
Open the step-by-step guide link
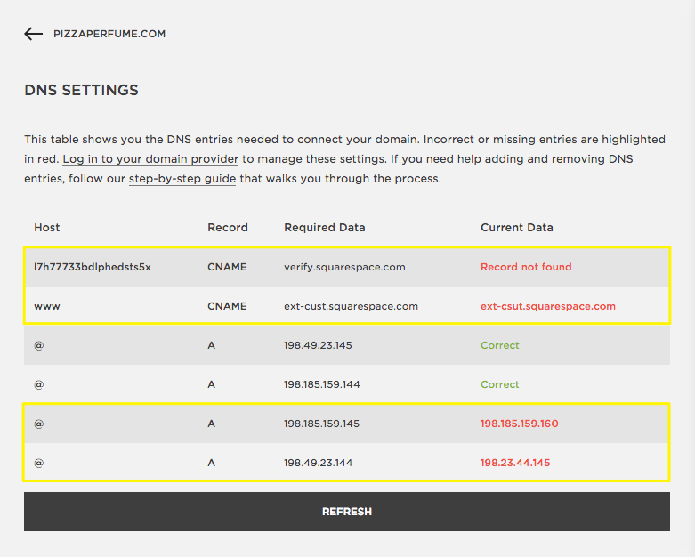pyautogui.click(x=182, y=179)
